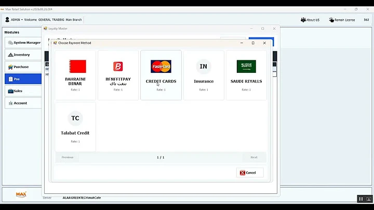Cancel the payment method dialog
The image size is (374, 210).
[x=250, y=173]
